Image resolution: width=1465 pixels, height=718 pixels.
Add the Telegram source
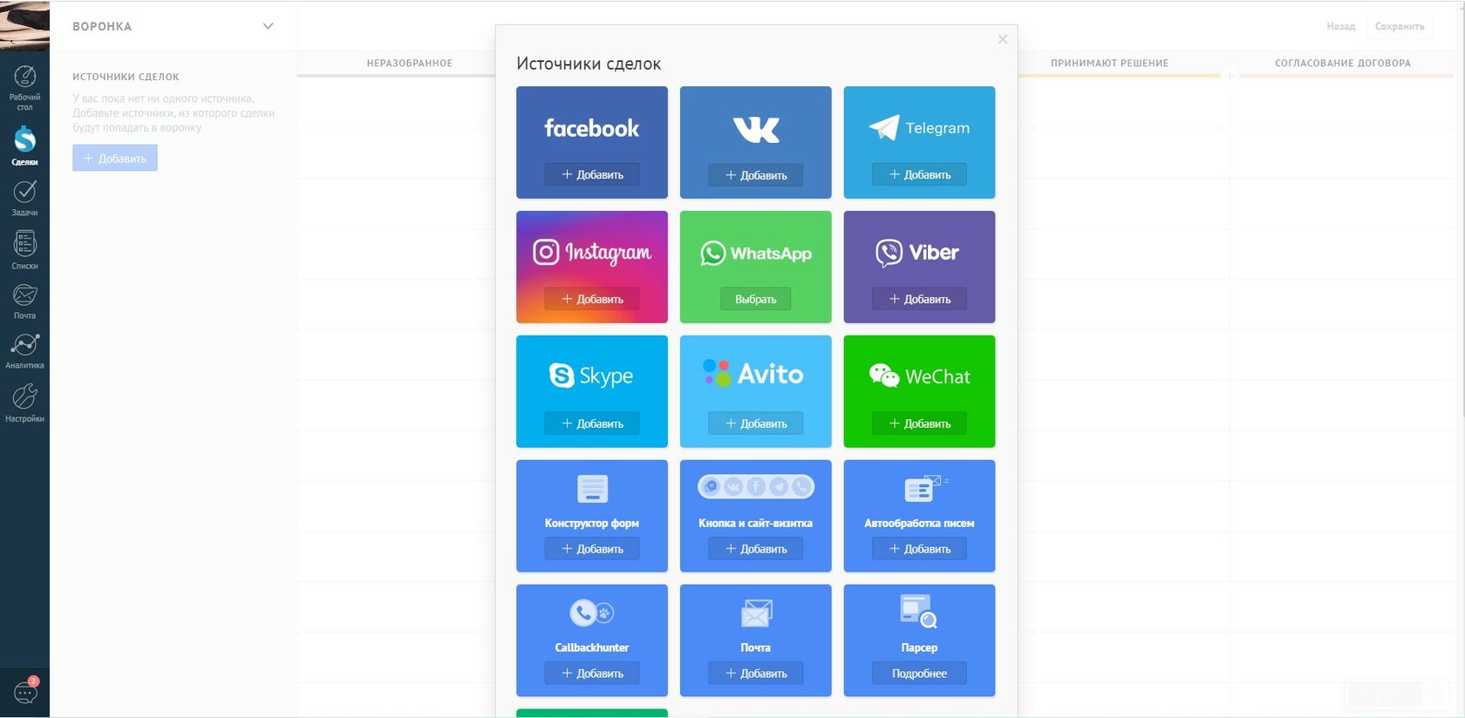click(x=919, y=174)
